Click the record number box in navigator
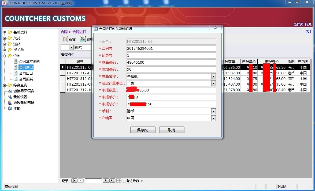315x191 pixels. tap(93, 181)
